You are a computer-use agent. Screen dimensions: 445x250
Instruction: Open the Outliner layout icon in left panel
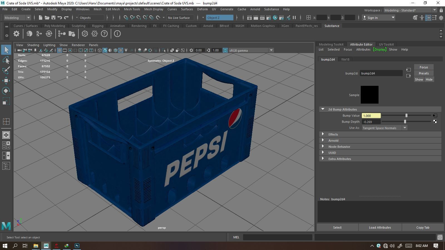pos(6,166)
